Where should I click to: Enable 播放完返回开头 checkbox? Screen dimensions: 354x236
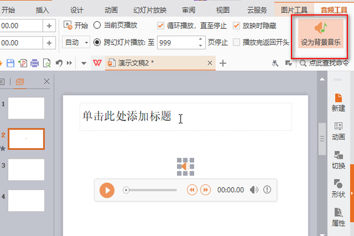click(x=237, y=42)
